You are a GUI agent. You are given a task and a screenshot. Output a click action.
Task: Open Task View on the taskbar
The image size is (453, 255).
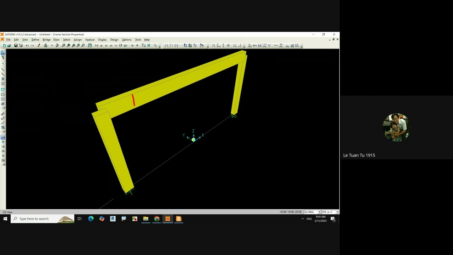coord(80,219)
